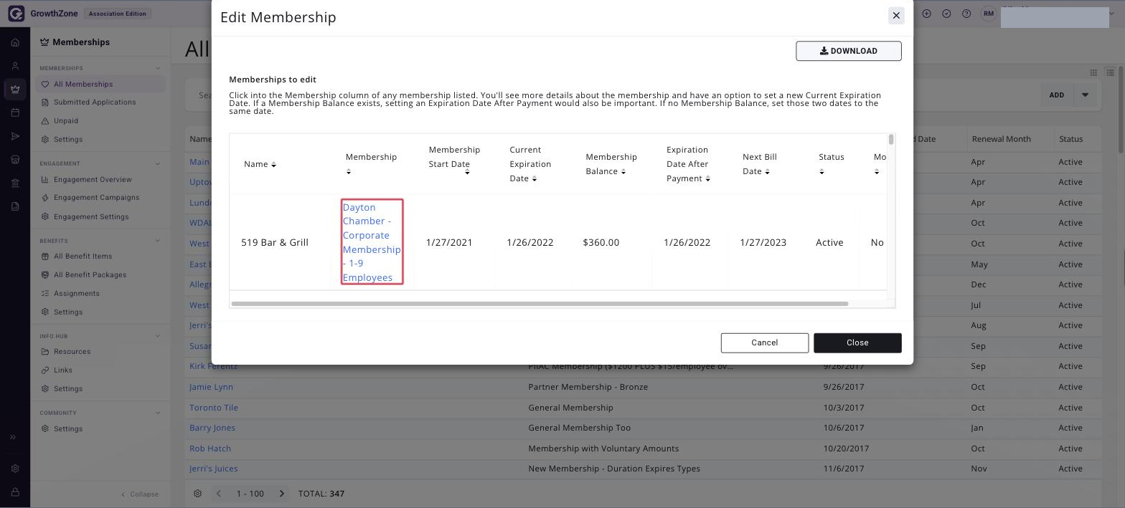Sort by Next Bill Date arrow

click(x=767, y=172)
